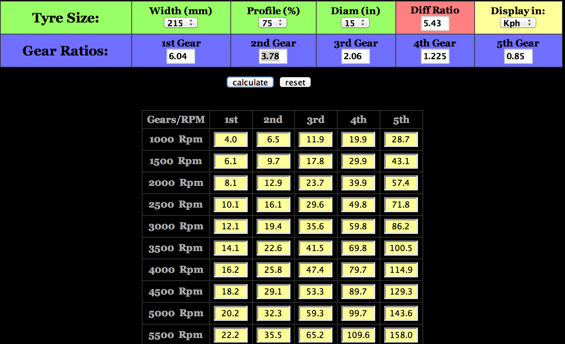The width and height of the screenshot is (565, 344).
Task: Open the Diam (in) dropdown
Action: pos(355,23)
